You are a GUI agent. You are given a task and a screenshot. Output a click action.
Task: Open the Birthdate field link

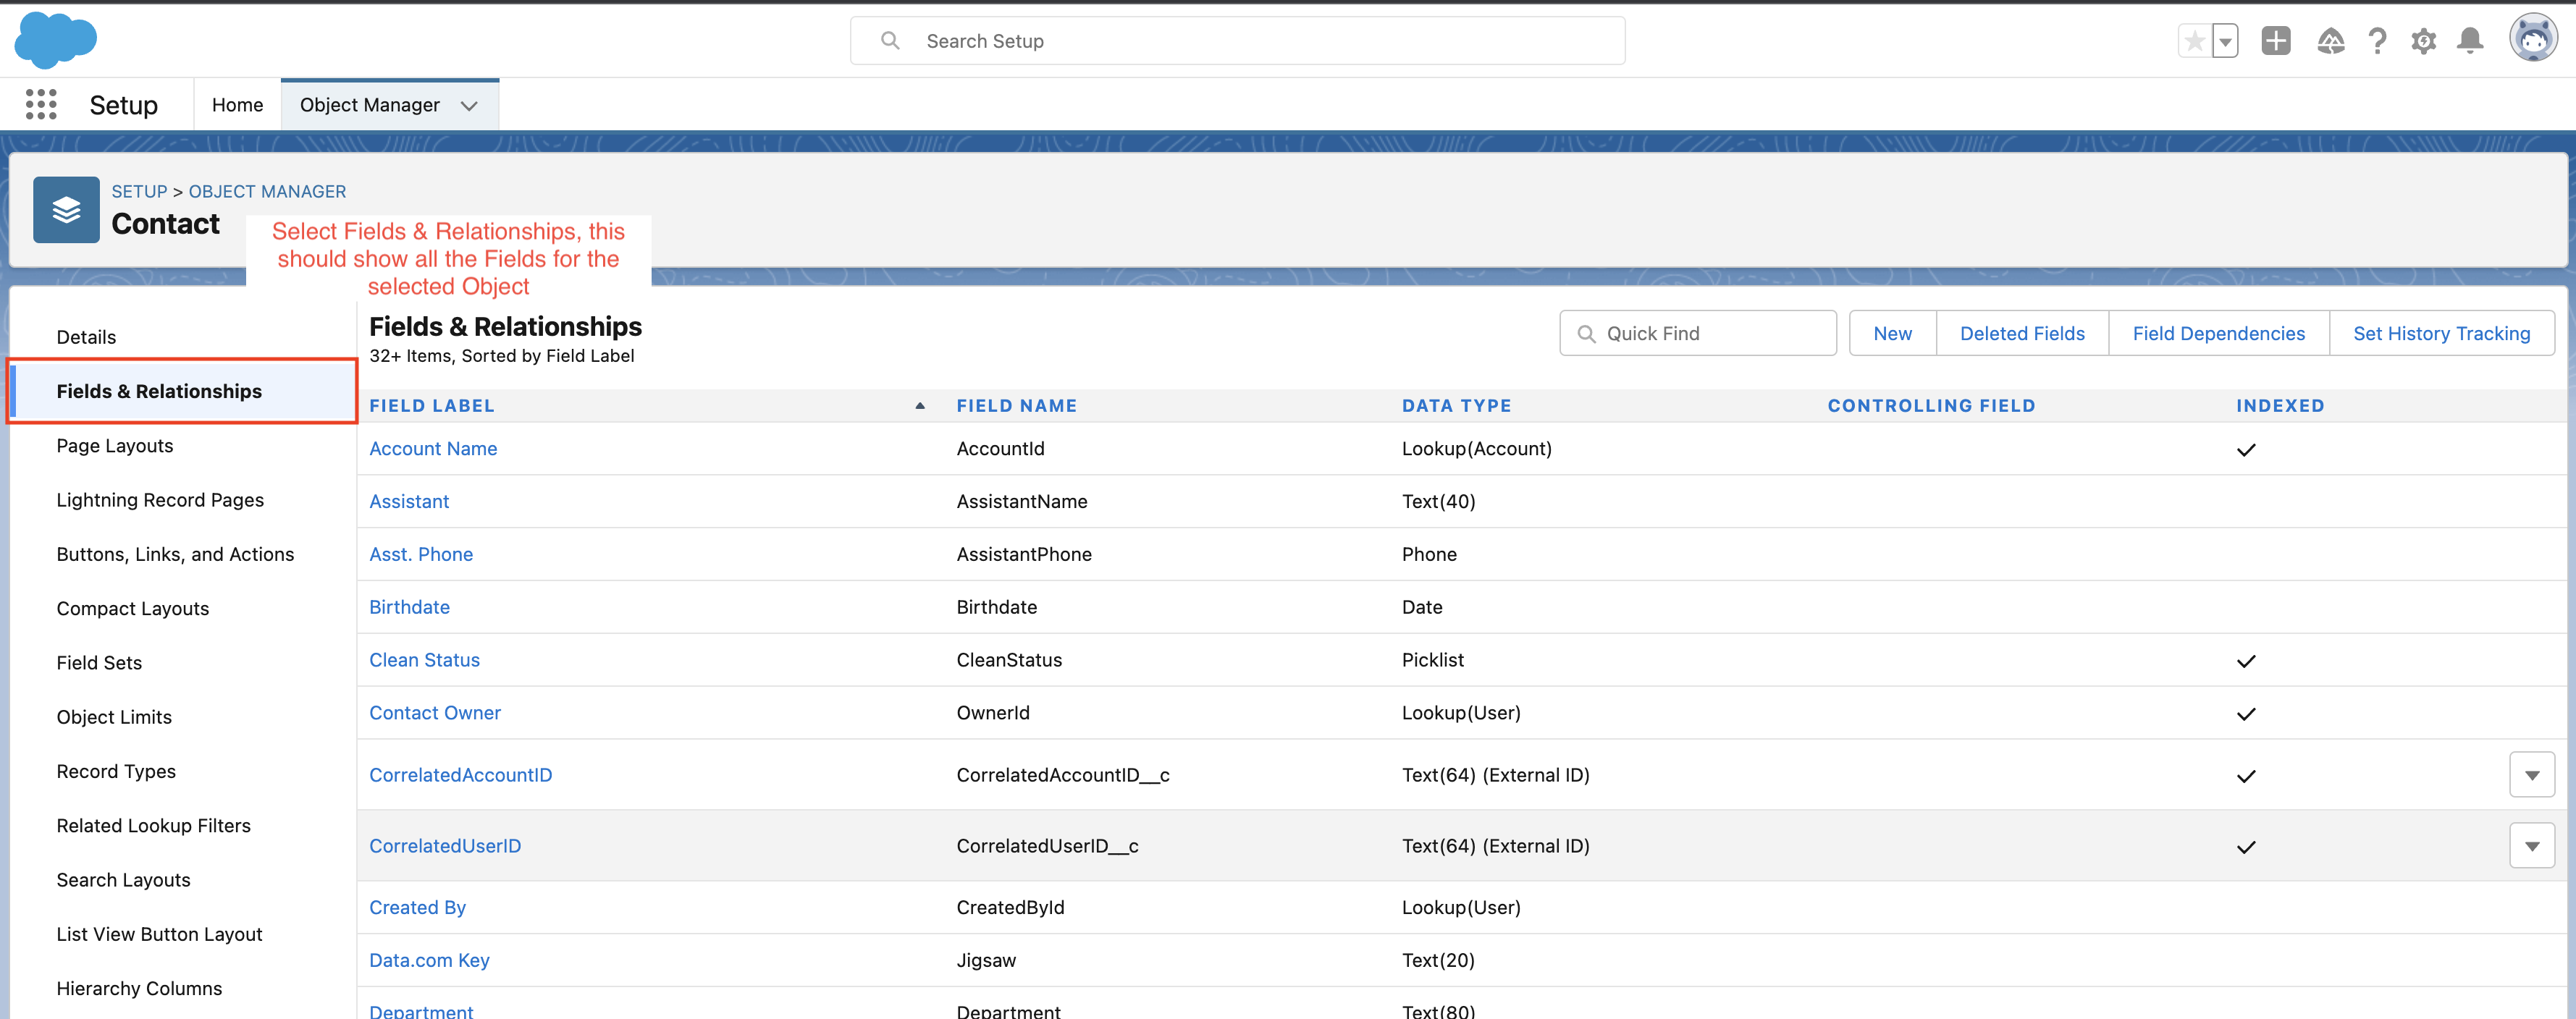409,608
